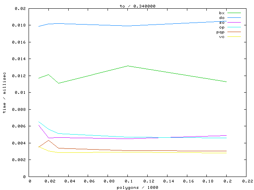Click the cyan op line's left starting point

click(38, 122)
